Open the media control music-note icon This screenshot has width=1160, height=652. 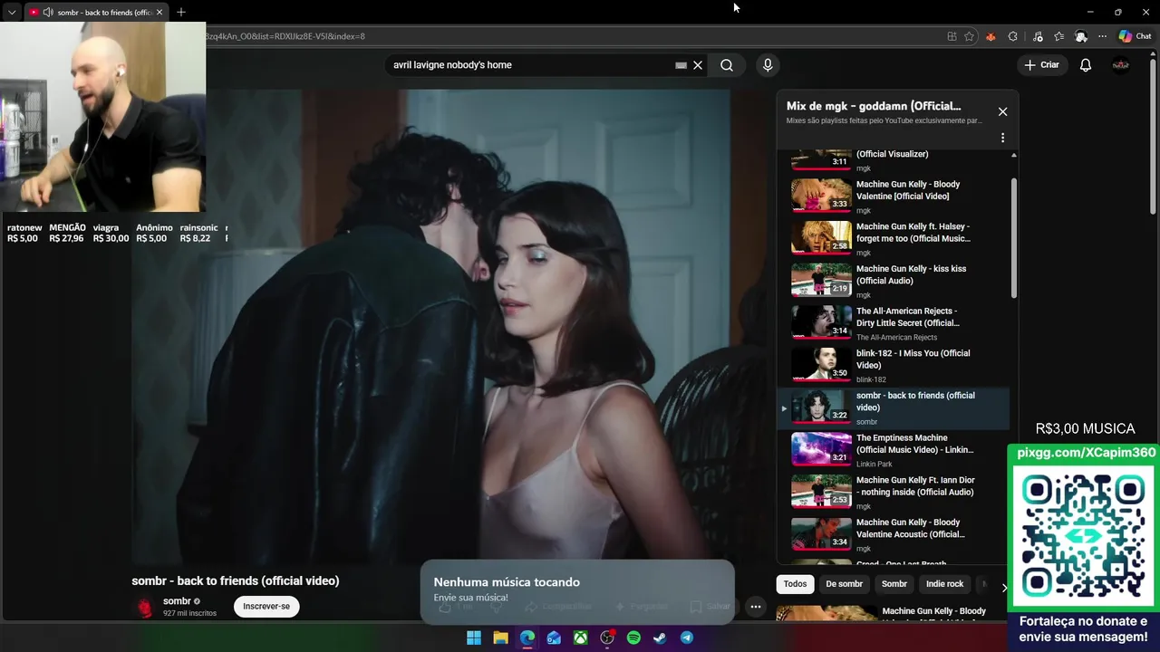tap(1038, 36)
